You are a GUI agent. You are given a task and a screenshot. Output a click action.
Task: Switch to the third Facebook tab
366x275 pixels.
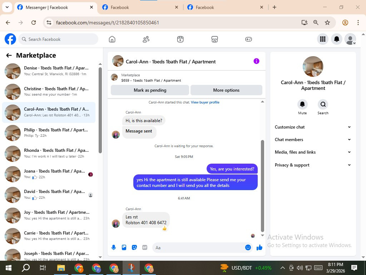coord(225,7)
